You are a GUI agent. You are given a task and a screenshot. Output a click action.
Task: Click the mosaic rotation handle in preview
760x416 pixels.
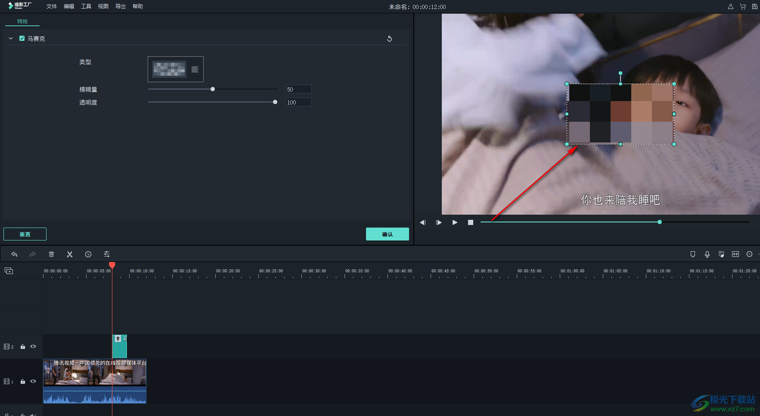[x=620, y=73]
